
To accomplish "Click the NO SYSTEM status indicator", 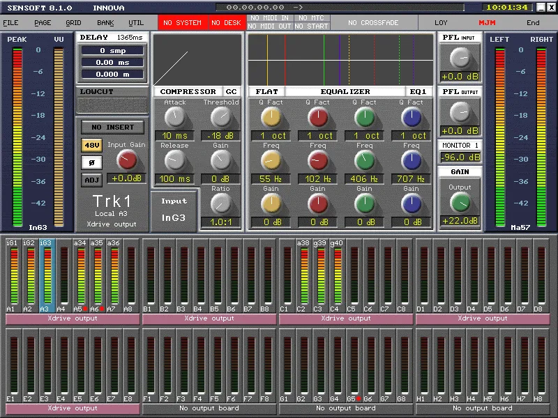I will [x=182, y=23].
